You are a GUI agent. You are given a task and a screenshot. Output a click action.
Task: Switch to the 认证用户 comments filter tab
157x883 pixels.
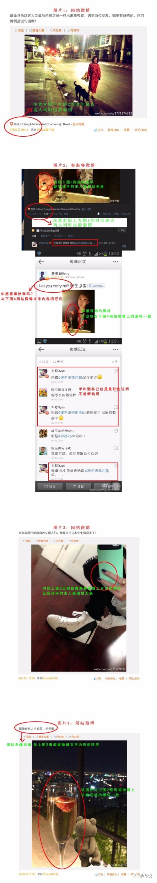click(x=45, y=236)
